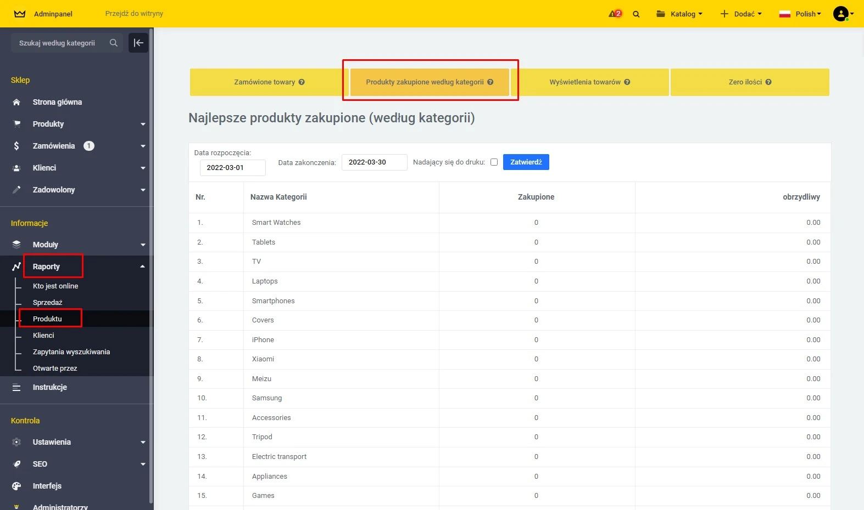Image resolution: width=864 pixels, height=510 pixels.
Task: Open Otwarte przez report
Action: [55, 369]
